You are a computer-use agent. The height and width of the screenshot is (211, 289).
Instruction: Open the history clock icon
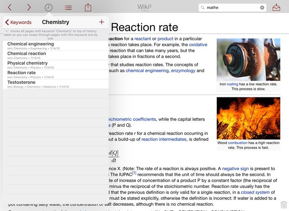[48, 8]
